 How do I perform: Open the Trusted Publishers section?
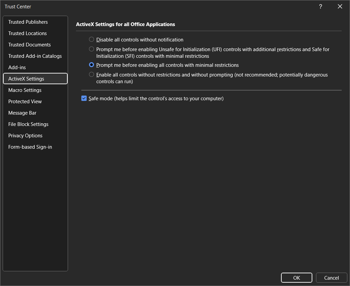click(x=28, y=22)
